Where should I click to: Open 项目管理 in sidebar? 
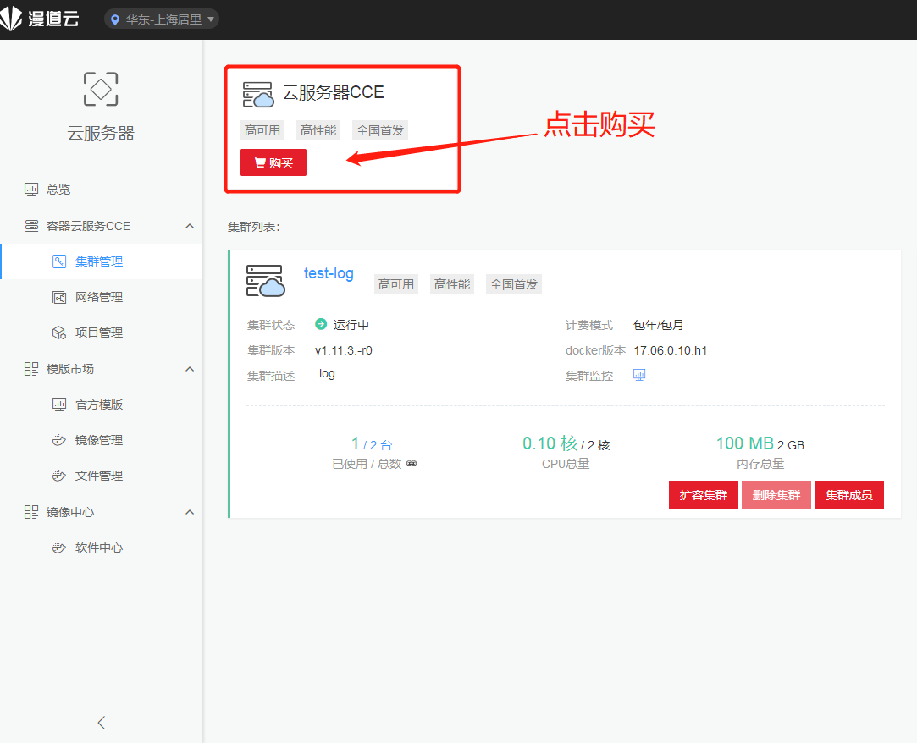[x=101, y=333]
